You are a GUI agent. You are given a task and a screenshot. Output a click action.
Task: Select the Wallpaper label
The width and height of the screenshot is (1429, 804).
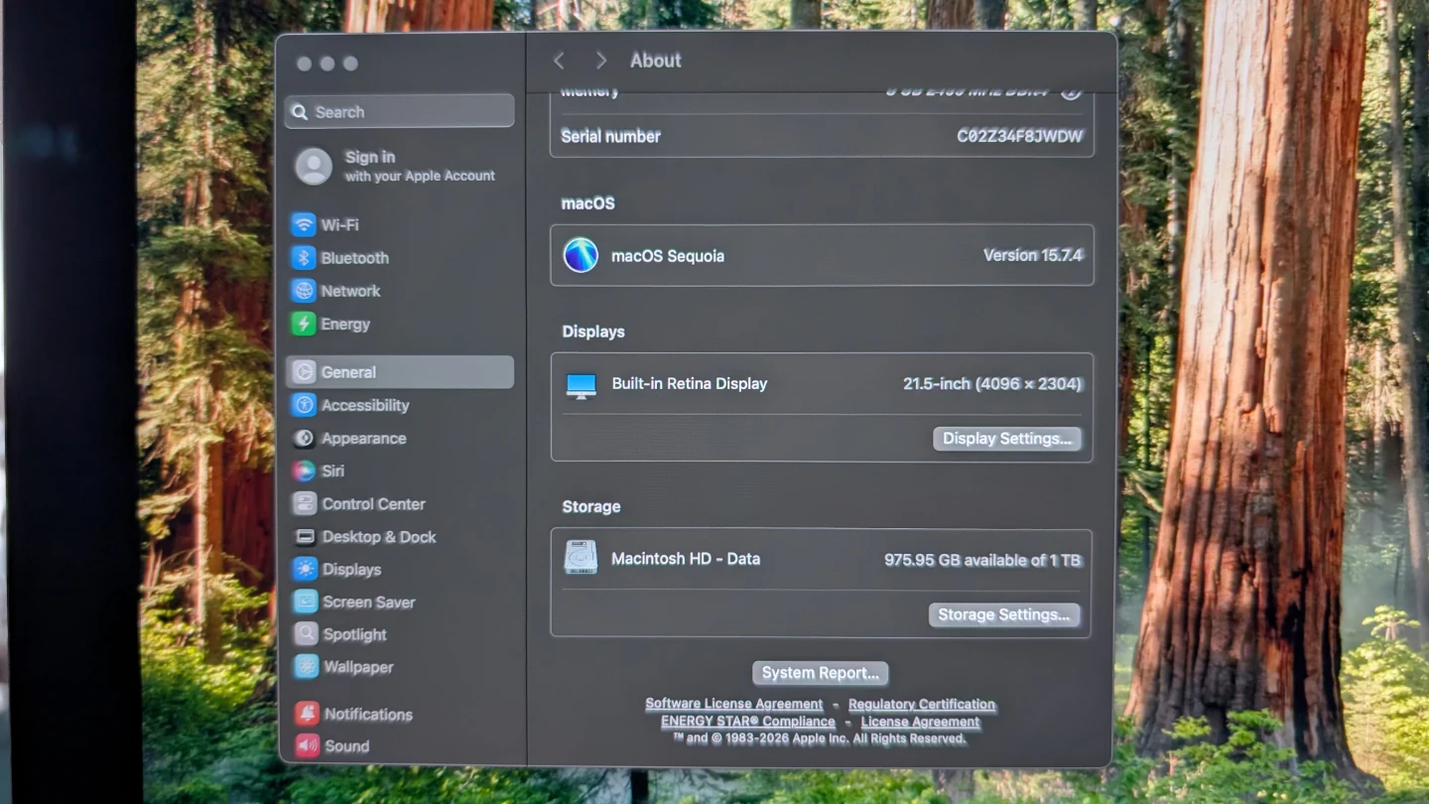click(358, 667)
